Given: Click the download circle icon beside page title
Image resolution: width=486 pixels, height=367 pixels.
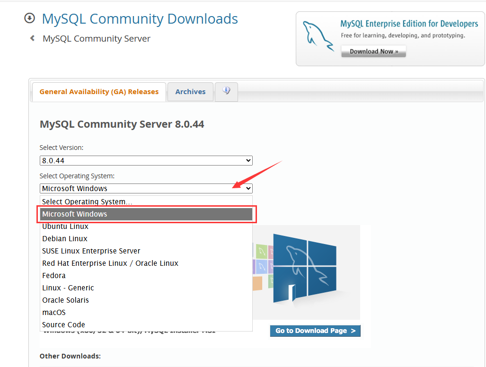Looking at the screenshot, I should pos(29,18).
